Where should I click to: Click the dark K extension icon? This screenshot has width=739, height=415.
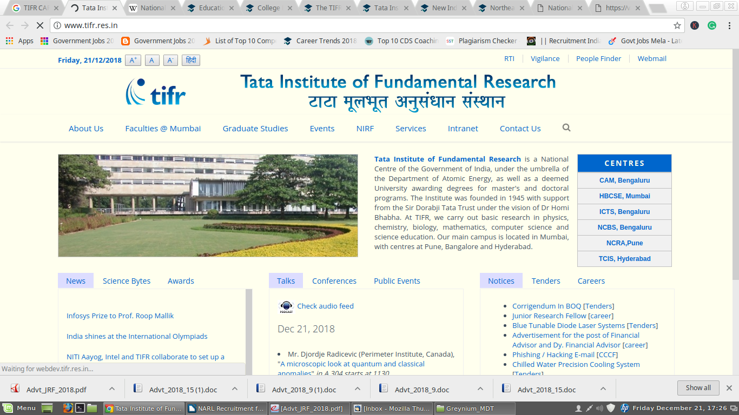(x=695, y=25)
